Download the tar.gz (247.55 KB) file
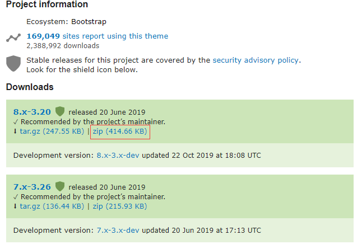The height and width of the screenshot is (249, 362). pyautogui.click(x=52, y=131)
